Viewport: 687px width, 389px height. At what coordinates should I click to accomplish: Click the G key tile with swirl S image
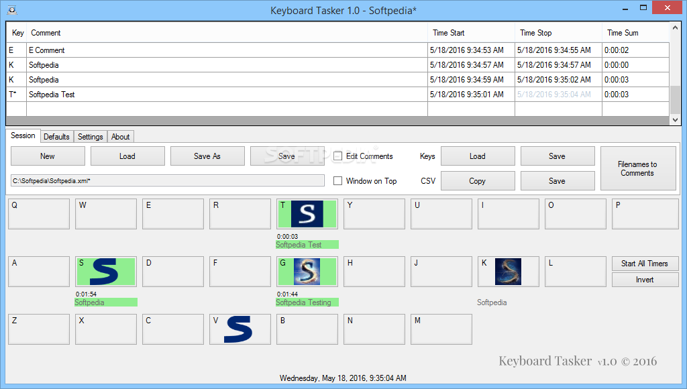click(x=307, y=272)
